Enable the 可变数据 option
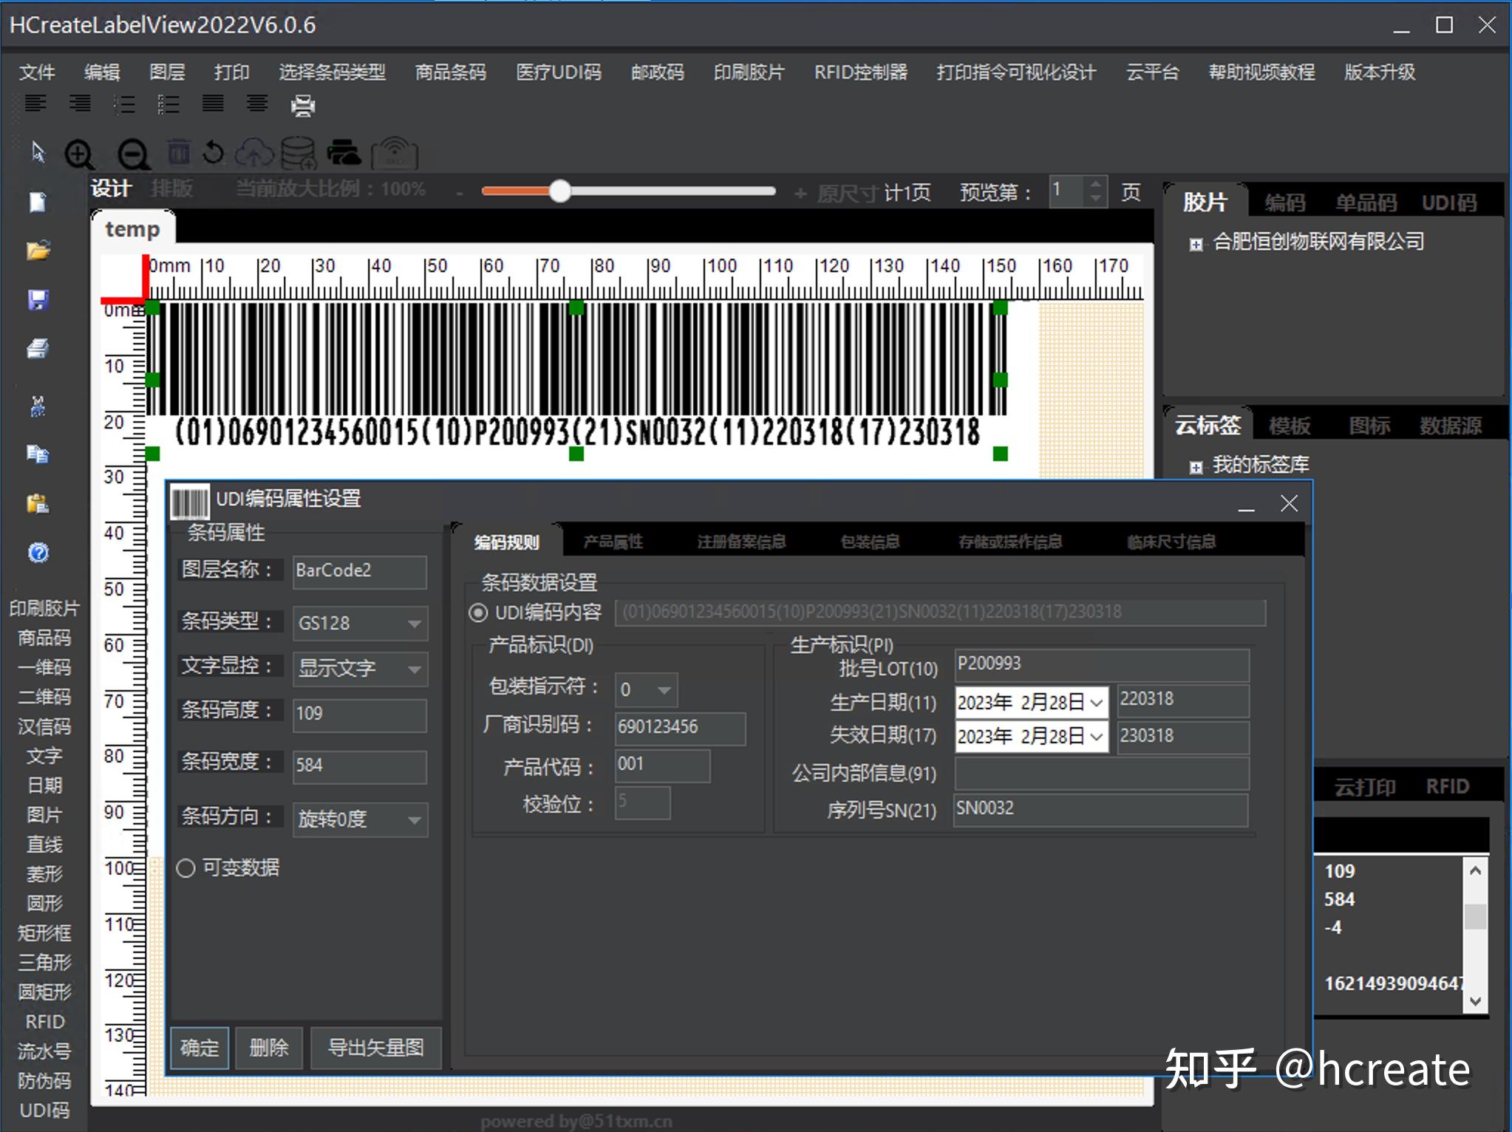The width and height of the screenshot is (1512, 1132). (185, 868)
